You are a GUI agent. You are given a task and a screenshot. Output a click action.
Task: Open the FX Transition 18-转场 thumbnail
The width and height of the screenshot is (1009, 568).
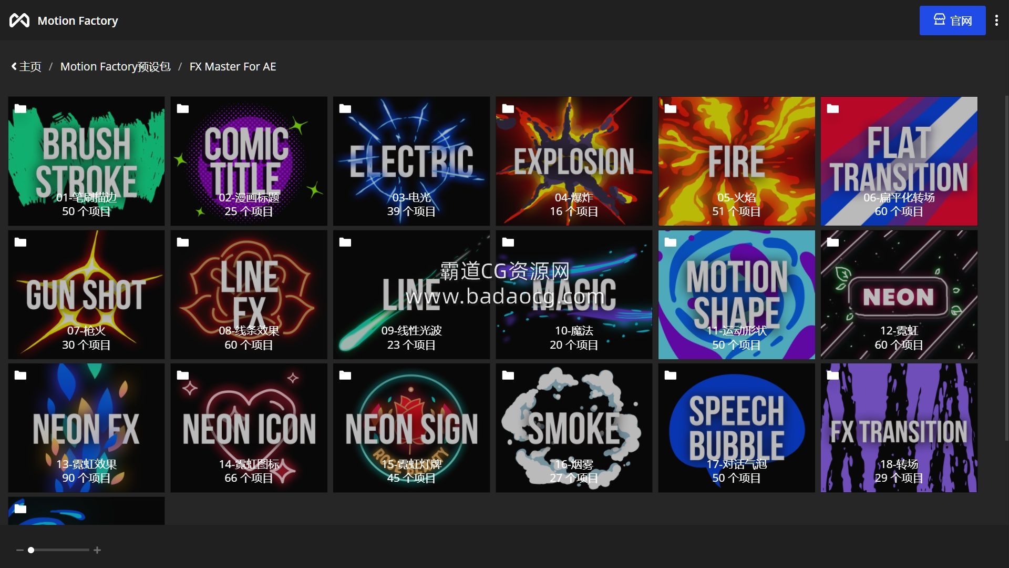click(x=899, y=428)
